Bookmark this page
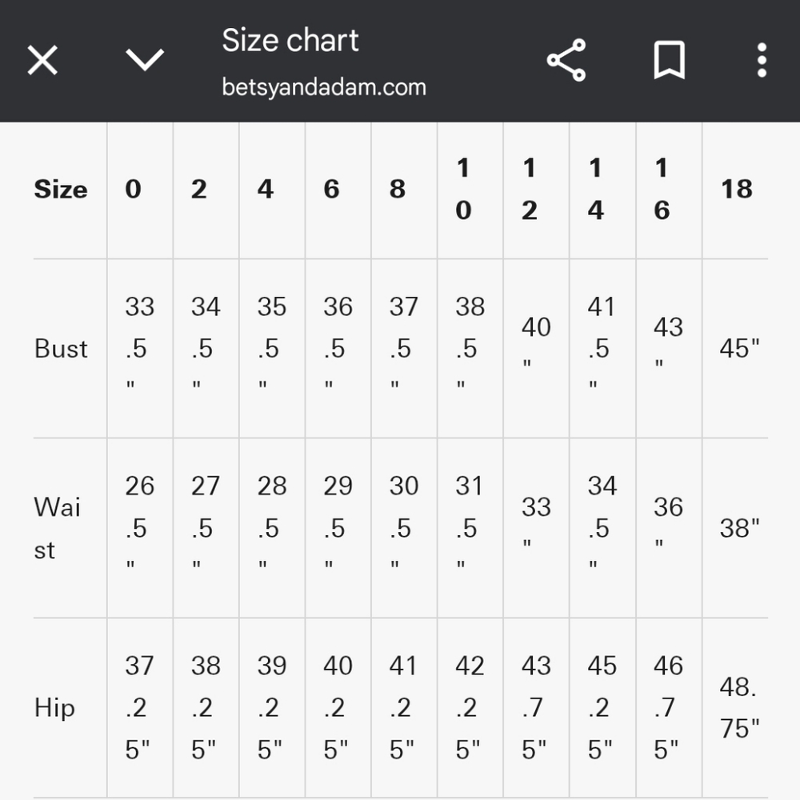 click(669, 60)
